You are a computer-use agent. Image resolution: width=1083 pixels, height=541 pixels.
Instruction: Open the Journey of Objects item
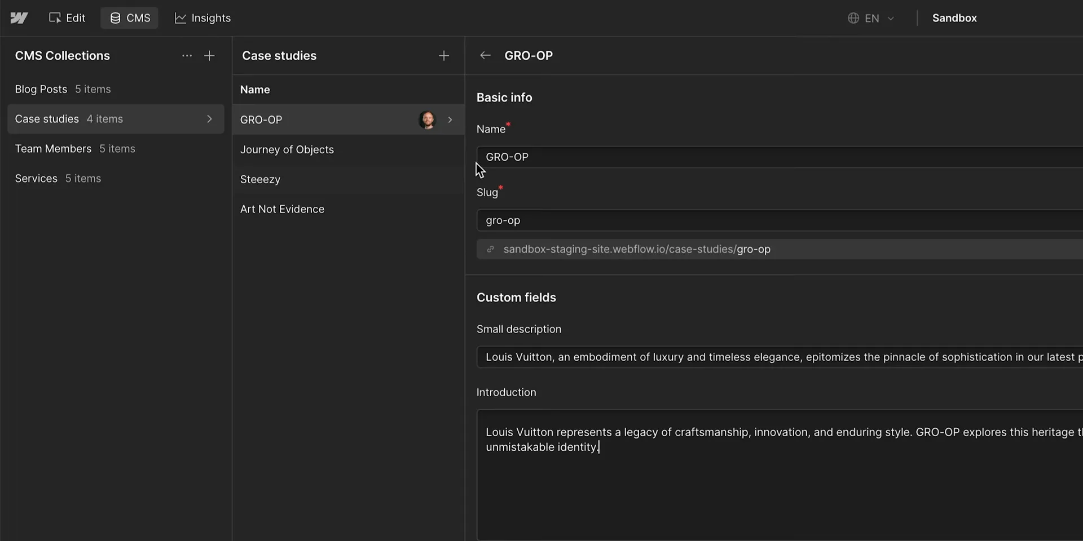(349, 149)
